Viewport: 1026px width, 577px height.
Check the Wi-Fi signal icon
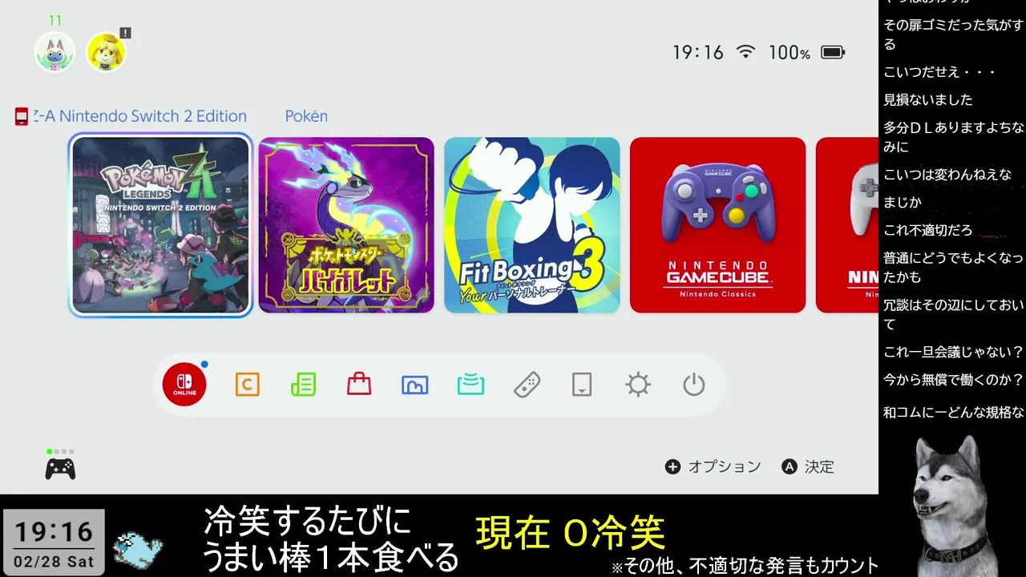point(745,52)
